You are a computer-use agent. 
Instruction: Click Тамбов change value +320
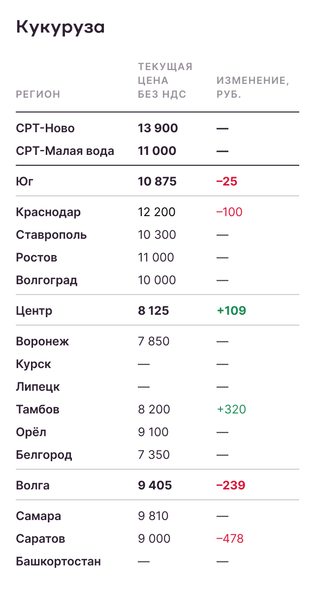231,410
